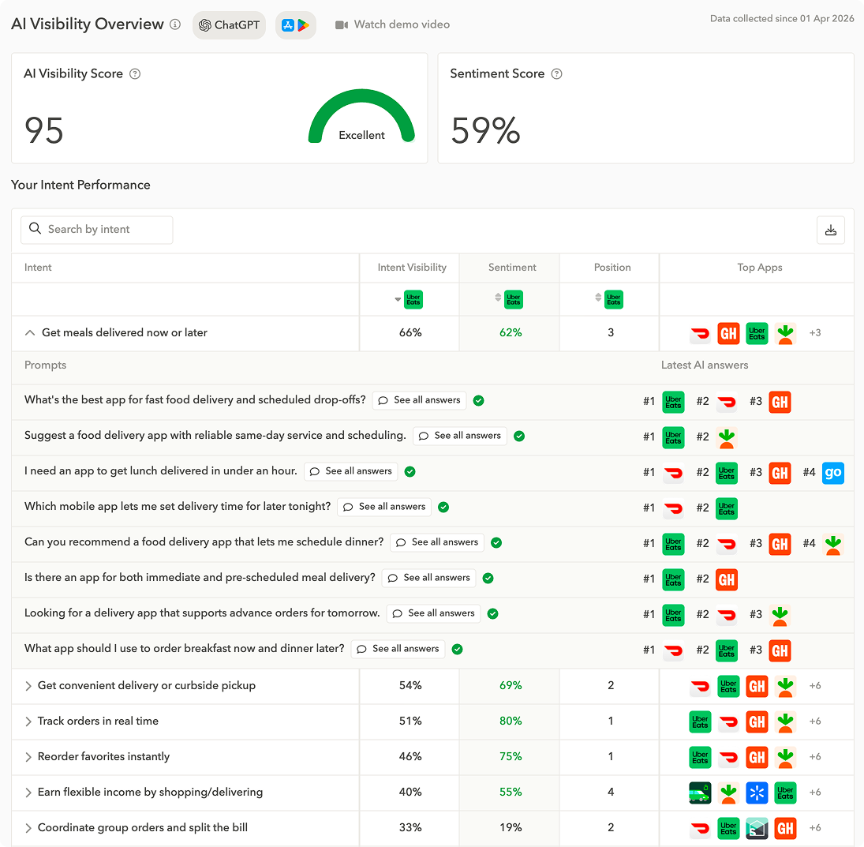See all answers for schedule dinner prompt
This screenshot has height=847, width=864.
coord(437,542)
